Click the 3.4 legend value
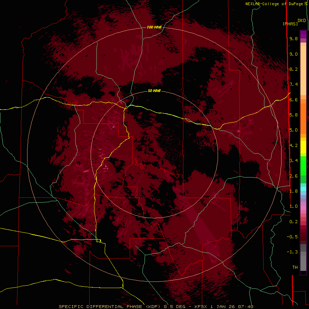 (x=294, y=161)
